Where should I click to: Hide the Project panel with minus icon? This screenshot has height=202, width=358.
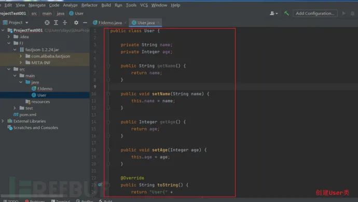(x=85, y=23)
